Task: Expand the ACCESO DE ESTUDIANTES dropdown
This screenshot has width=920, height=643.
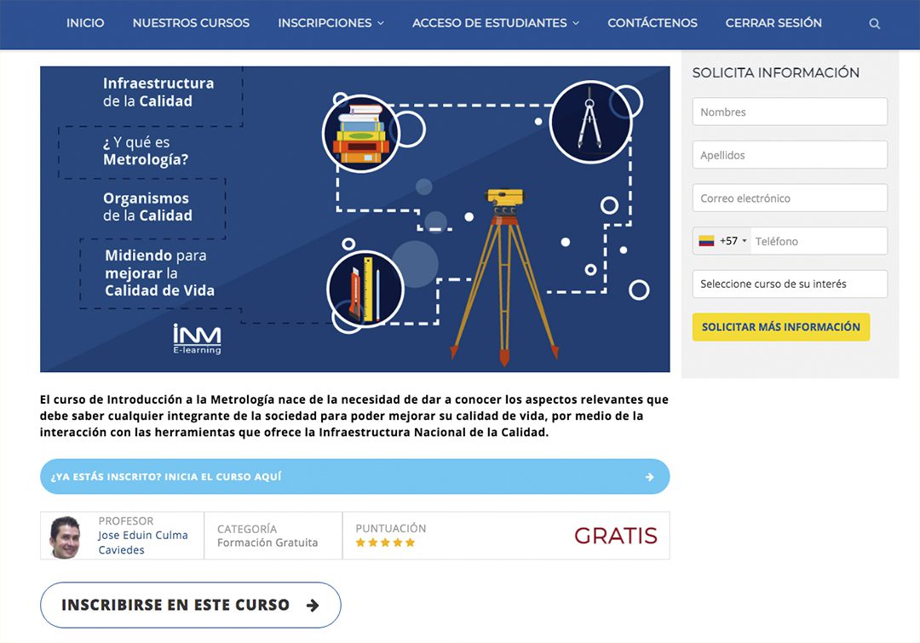Action: click(x=495, y=23)
